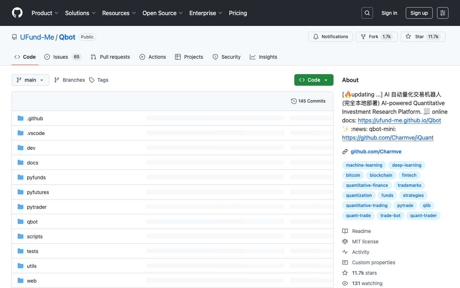Switch to the Security tab
Viewport: 460px width, 288px height.
tap(226, 57)
